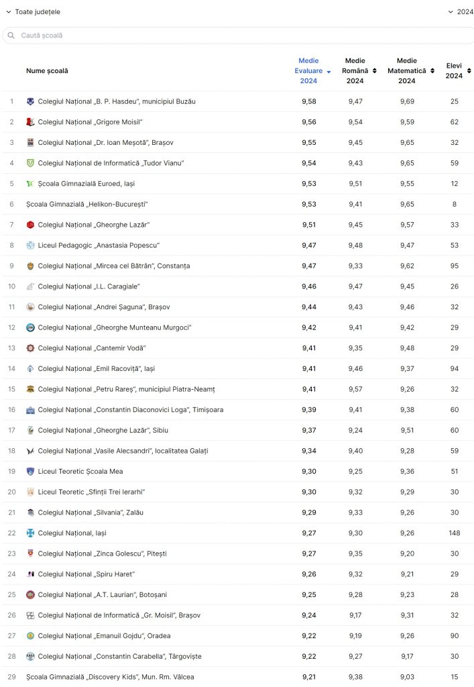Sort by Medie Română 2024 column arrows
The height and width of the screenshot is (687, 474).
(x=375, y=71)
